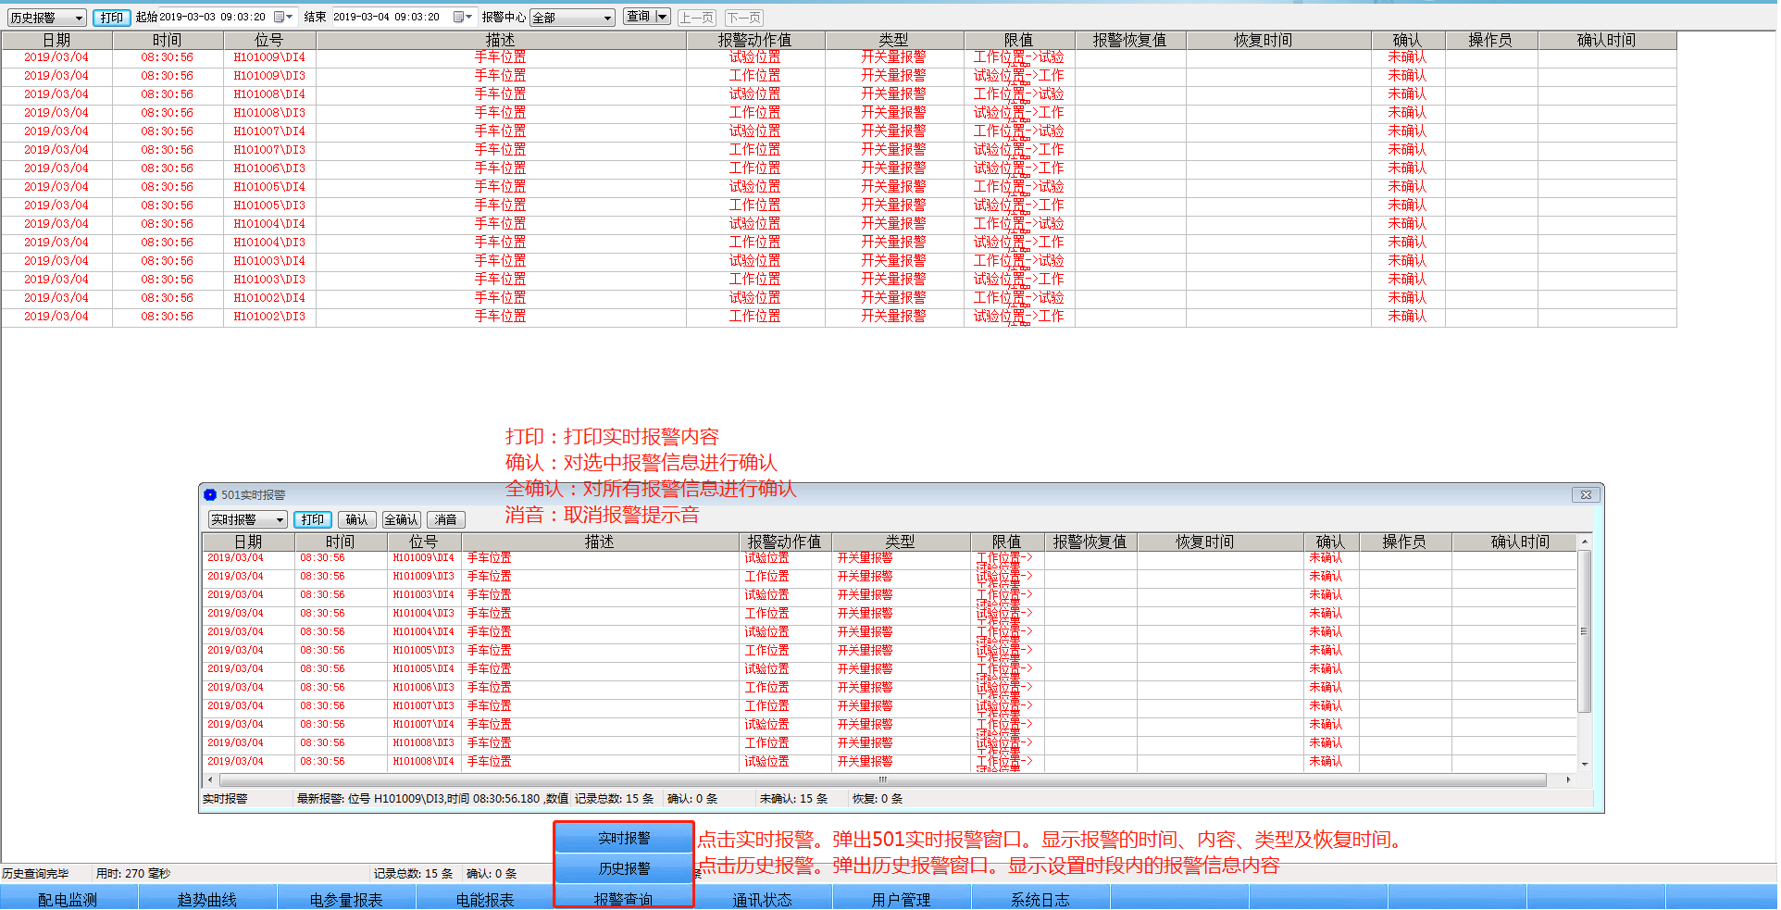Close the 501实时报警 window

point(1586,495)
